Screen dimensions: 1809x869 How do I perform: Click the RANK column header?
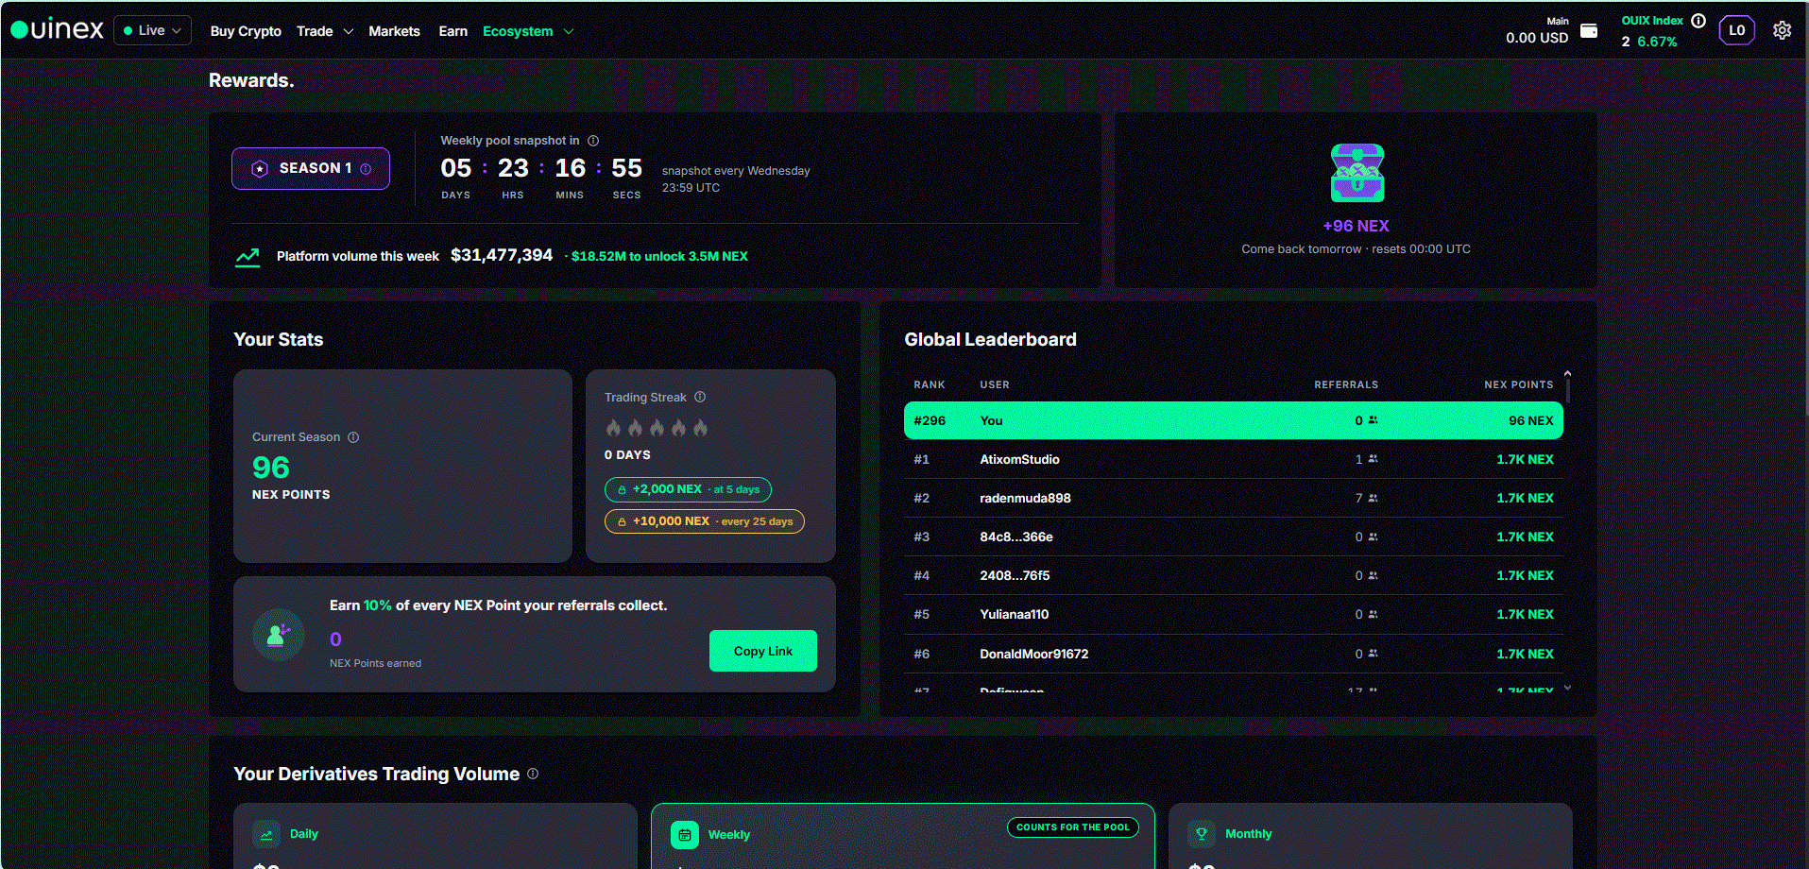click(x=930, y=384)
